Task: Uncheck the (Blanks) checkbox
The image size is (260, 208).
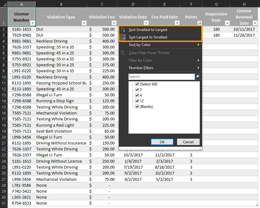Action: click(137, 106)
